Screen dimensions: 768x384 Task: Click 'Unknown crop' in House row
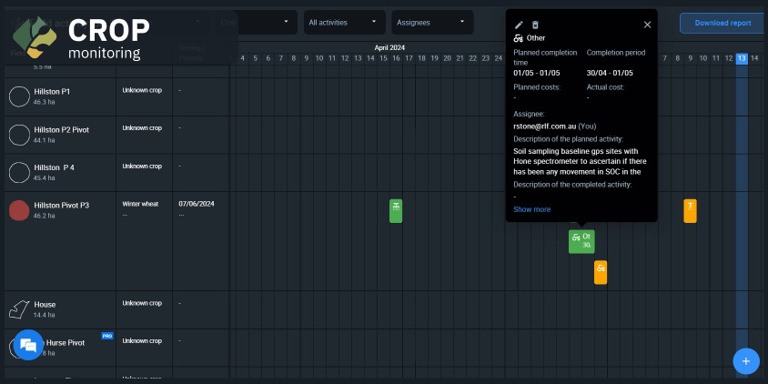pos(142,303)
